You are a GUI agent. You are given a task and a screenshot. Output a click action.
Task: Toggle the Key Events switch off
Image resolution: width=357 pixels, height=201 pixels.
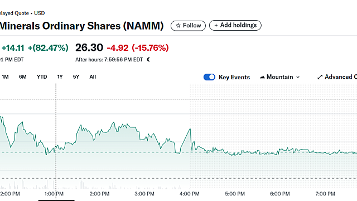[x=209, y=77]
